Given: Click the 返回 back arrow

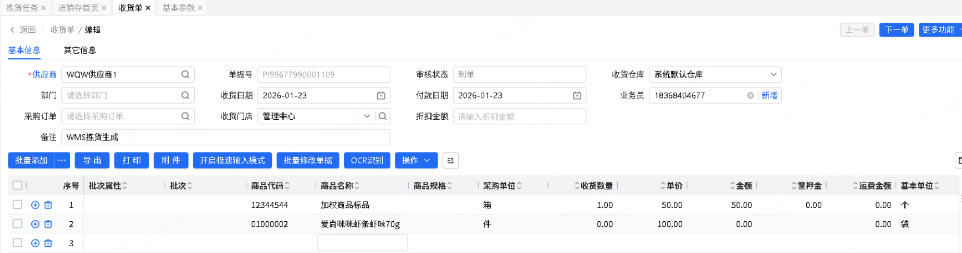Looking at the screenshot, I should [x=13, y=30].
